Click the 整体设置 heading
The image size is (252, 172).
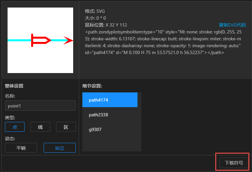14,86
